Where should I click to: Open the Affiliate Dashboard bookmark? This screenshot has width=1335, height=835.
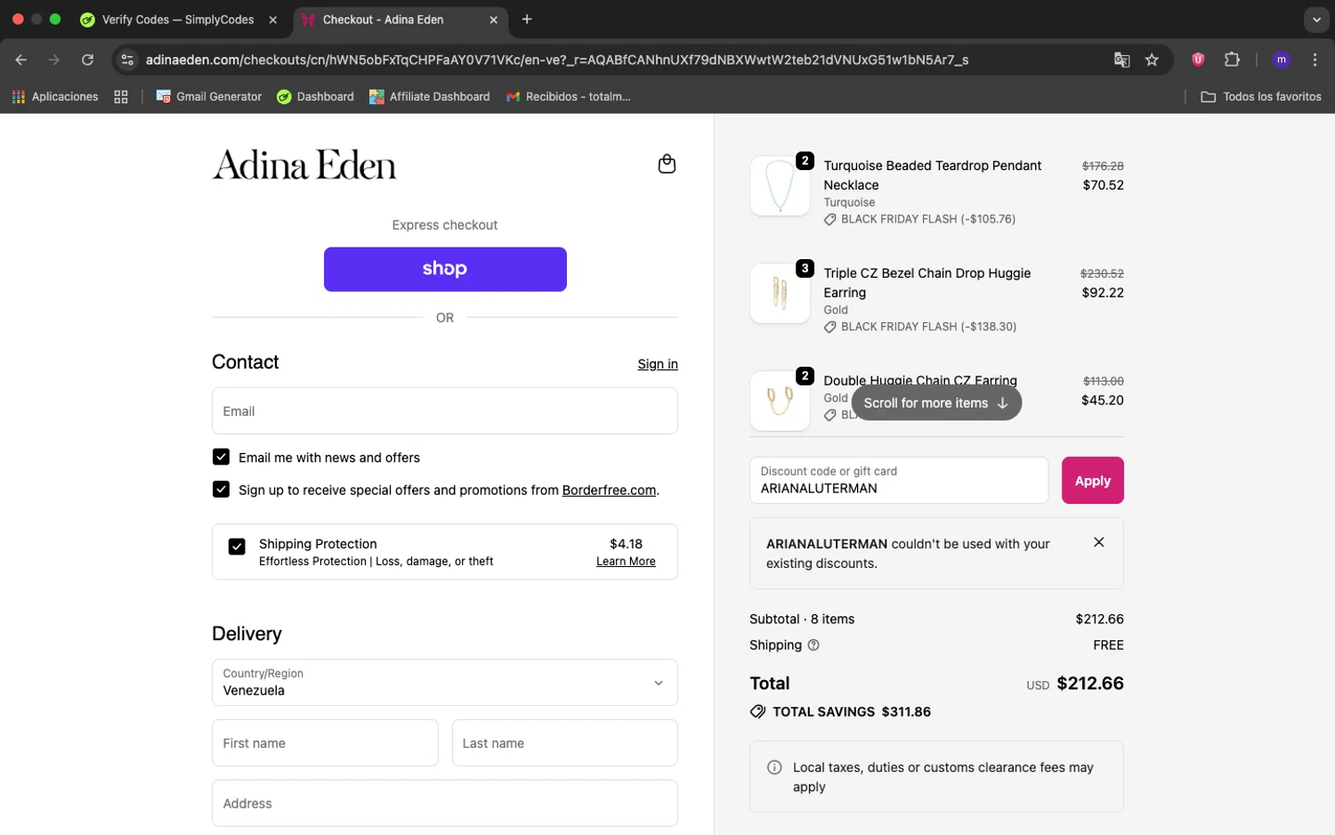[430, 96]
